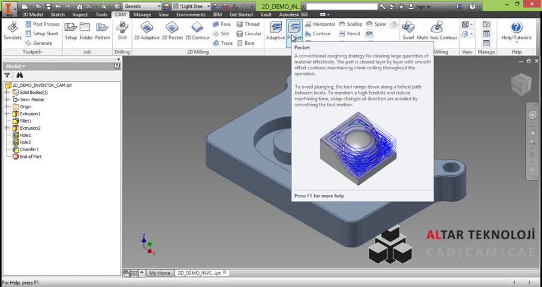The height and width of the screenshot is (287, 542).
Task: Select the Swarf multi-axis operation
Action: tap(408, 31)
